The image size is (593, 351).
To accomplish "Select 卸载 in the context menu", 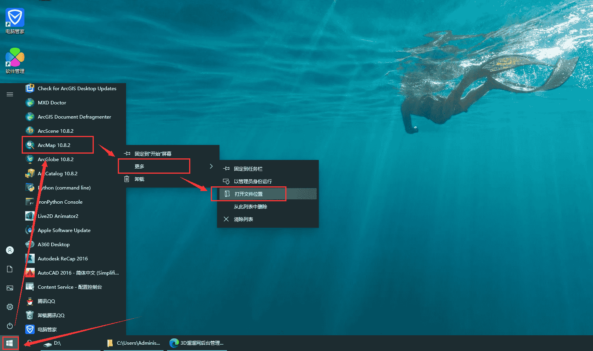I will click(x=169, y=179).
